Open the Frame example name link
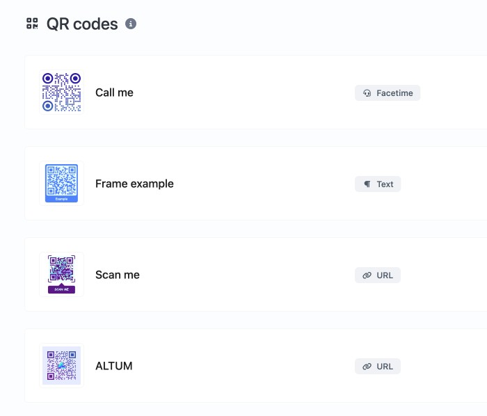Screen dimensions: 487x416 click(x=134, y=184)
